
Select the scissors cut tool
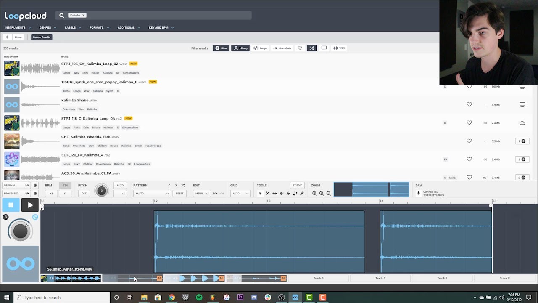(x=267, y=194)
